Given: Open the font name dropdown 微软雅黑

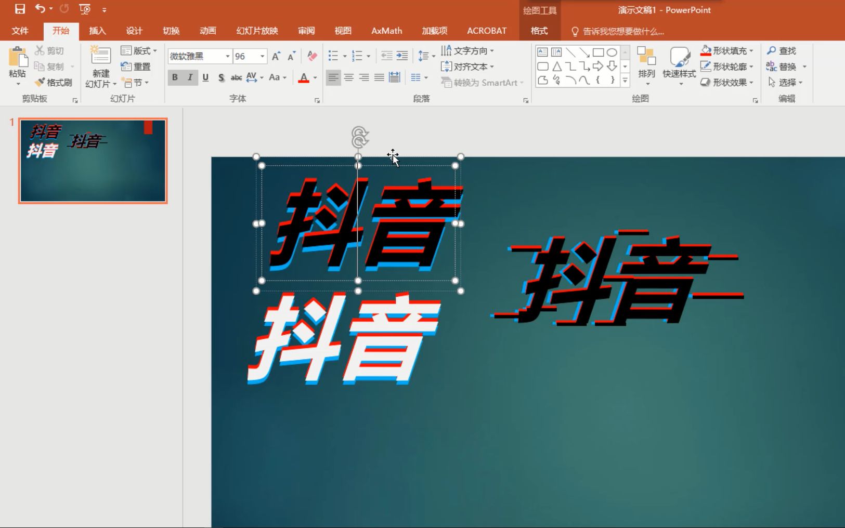Looking at the screenshot, I should tap(227, 56).
